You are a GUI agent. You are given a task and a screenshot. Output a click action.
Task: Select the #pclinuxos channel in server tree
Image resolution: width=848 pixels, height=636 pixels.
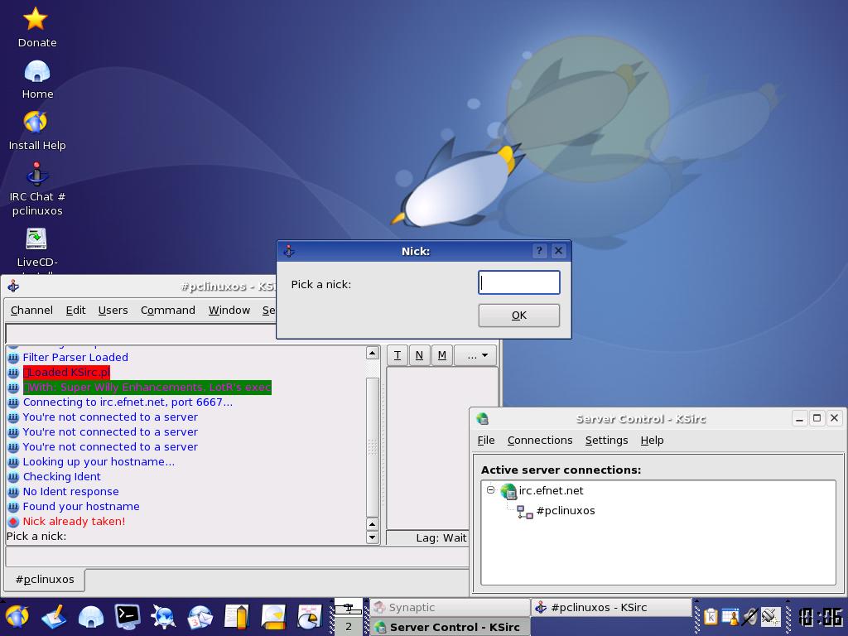pos(565,511)
